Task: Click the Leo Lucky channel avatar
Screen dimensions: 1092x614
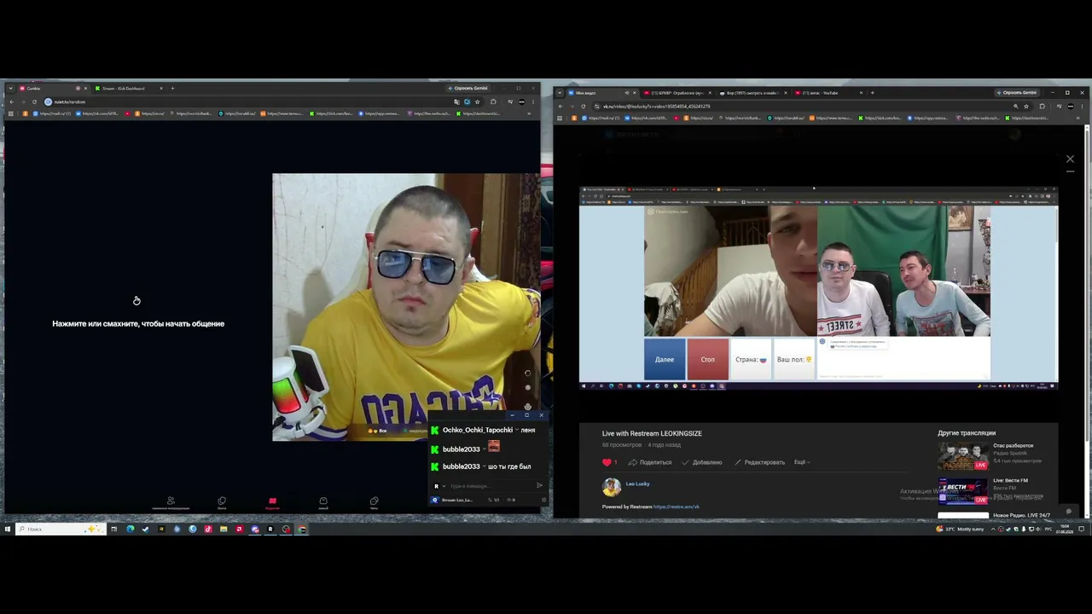Action: [612, 487]
